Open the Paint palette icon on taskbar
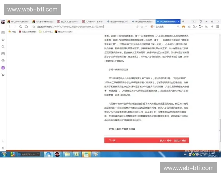Image resolution: width=221 pixels, height=177 pixels. (96, 155)
